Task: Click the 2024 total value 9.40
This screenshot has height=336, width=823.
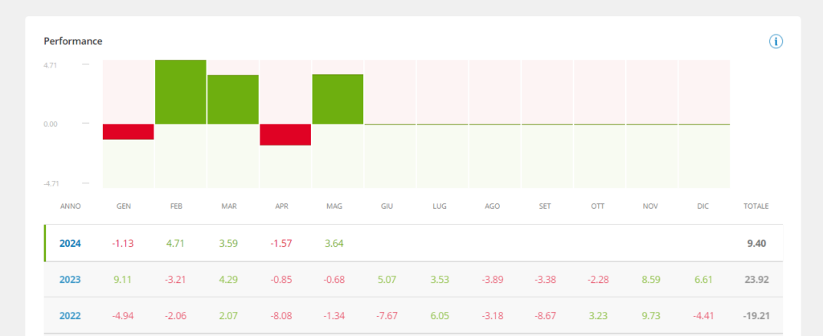Action: coord(757,244)
